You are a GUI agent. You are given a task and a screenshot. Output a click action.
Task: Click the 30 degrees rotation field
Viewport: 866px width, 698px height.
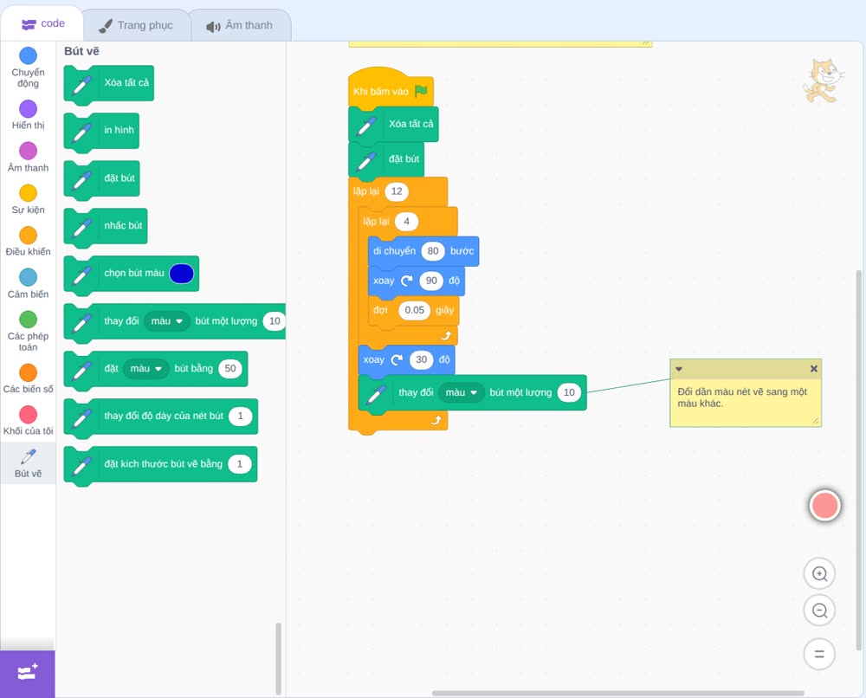(x=422, y=359)
